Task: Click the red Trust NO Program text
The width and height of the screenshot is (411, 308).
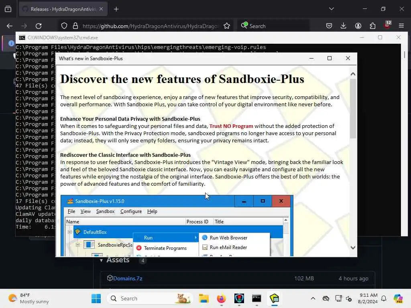Action: point(231,126)
